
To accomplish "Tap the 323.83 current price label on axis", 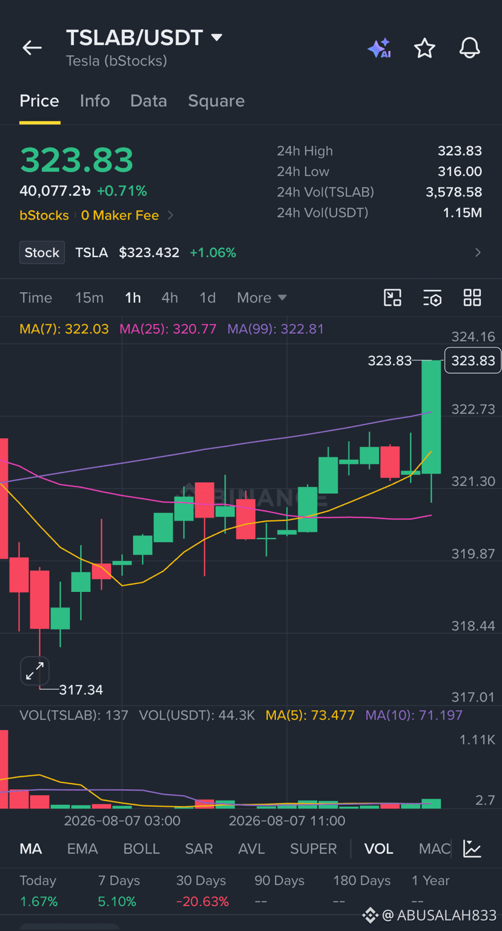I will pos(473,360).
